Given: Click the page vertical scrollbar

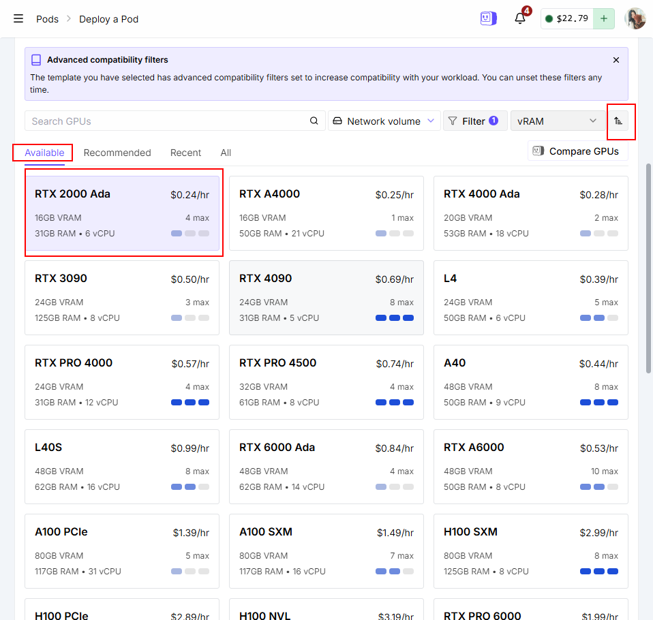Looking at the screenshot, I should click(648, 268).
